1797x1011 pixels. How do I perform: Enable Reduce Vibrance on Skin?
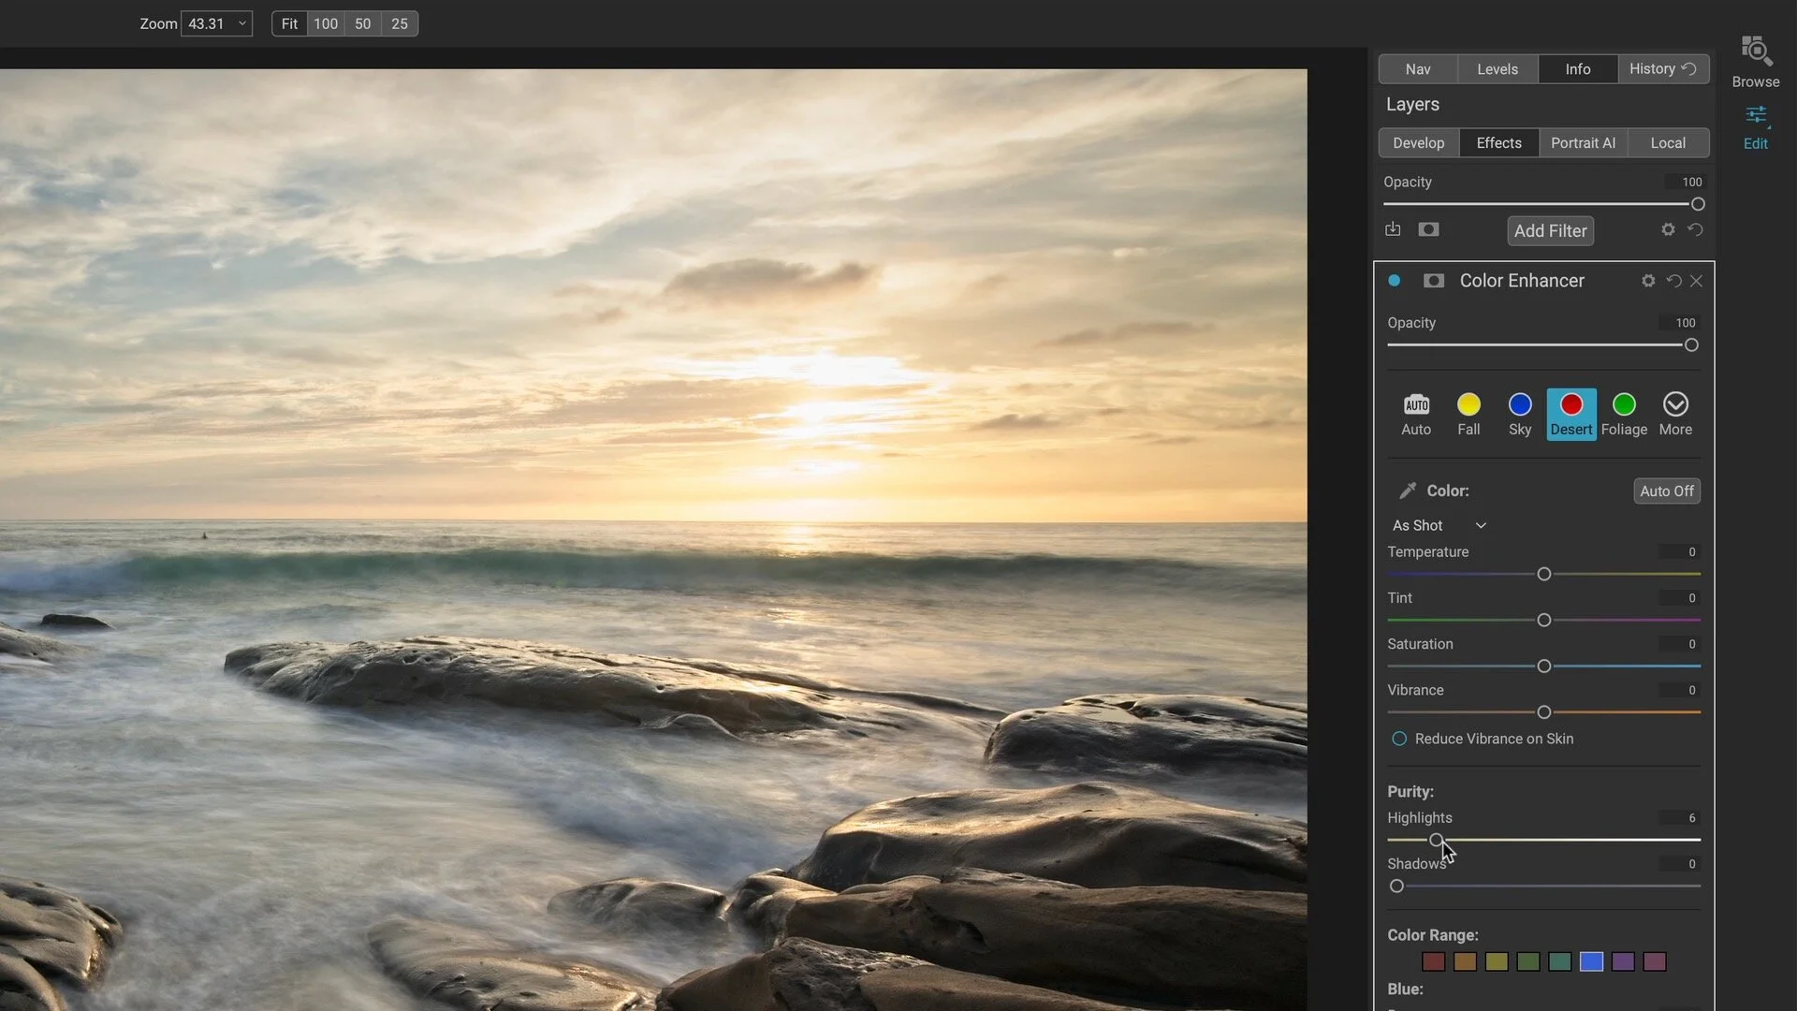1398,739
